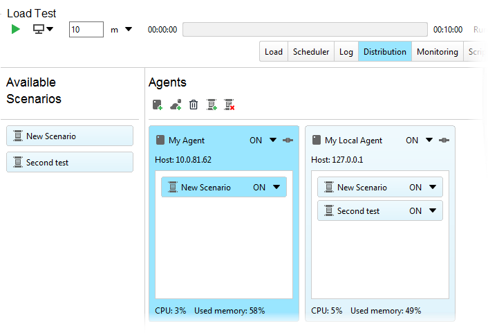Delete agent using the trash icon
The height and width of the screenshot is (333, 488).
tap(194, 105)
